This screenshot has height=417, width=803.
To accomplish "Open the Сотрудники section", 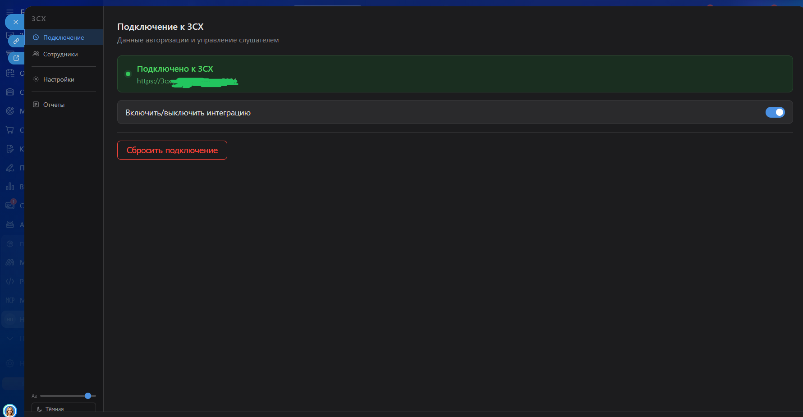I will point(64,54).
